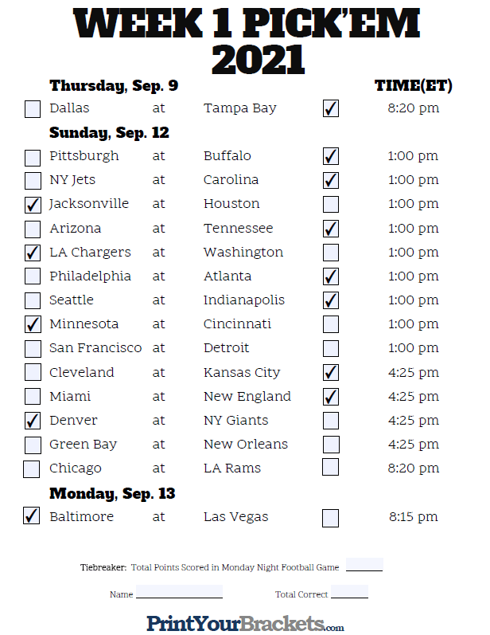Click the Name input field
The image size is (490, 635).
[x=179, y=591]
